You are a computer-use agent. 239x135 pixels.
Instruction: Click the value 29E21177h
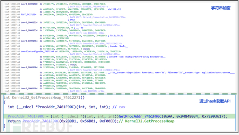pyautogui.click(x=48, y=4)
